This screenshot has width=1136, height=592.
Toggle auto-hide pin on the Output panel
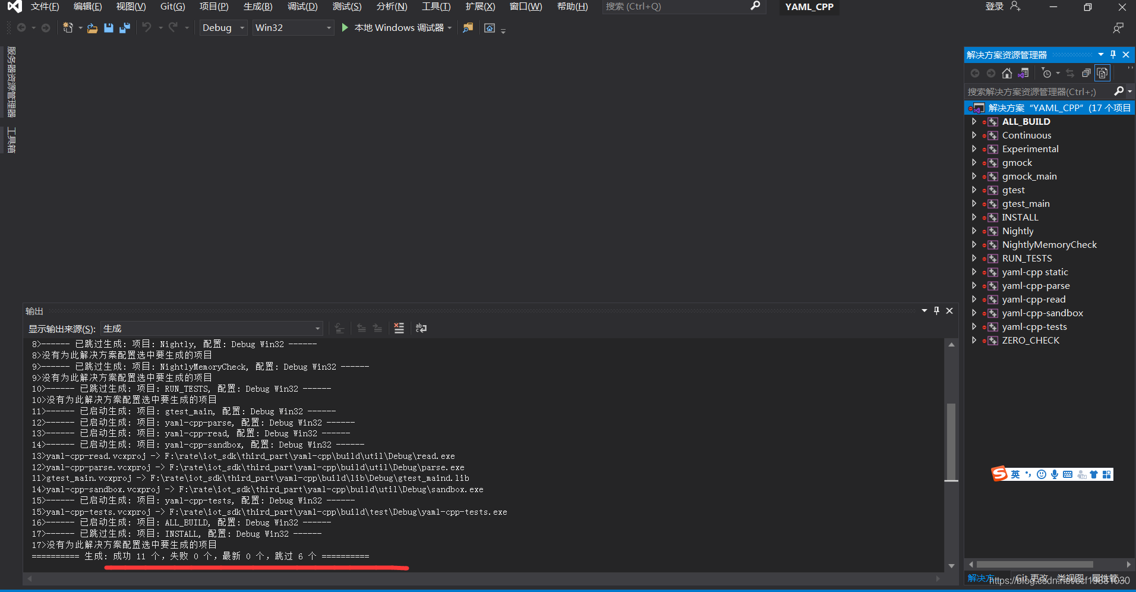pyautogui.click(x=937, y=310)
